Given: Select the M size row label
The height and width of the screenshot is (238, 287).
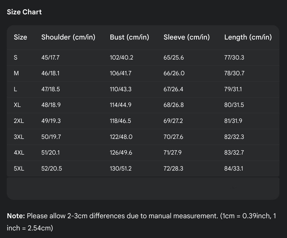Looking at the screenshot, I should 16,73.
